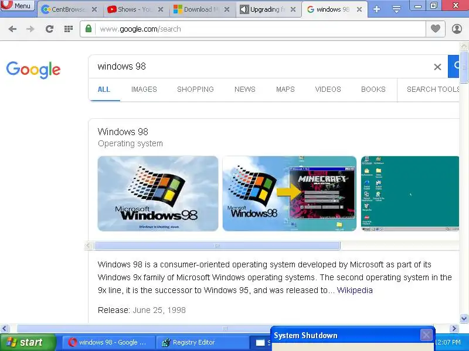Open the Speed Dial grid icon
Viewport: 469px width, 351px height.
coord(69,29)
